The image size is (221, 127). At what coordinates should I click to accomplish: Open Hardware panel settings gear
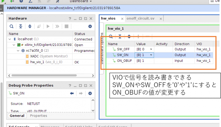(90, 26)
